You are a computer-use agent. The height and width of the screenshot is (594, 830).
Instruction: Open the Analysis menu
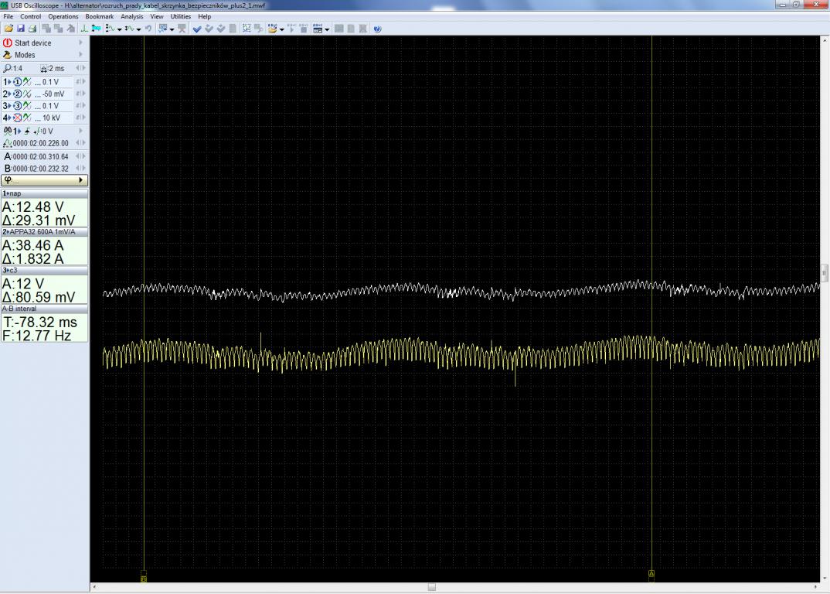coord(132,16)
